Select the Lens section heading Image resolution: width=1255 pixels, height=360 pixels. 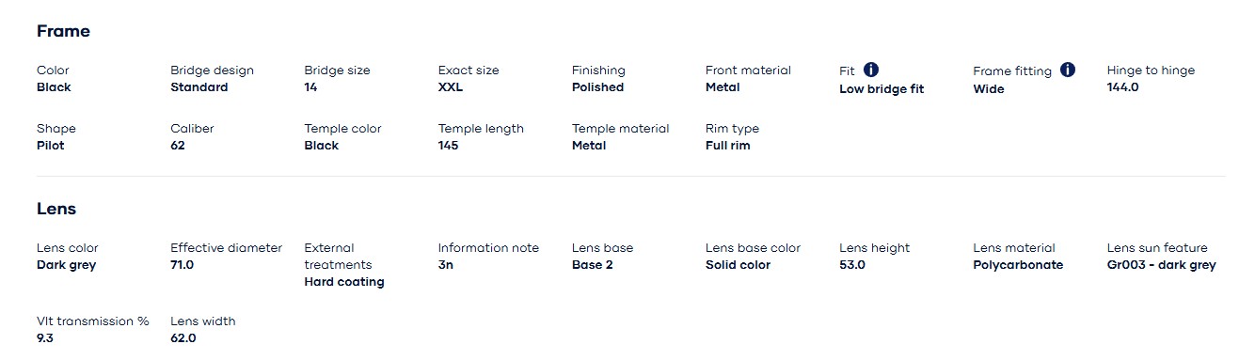56,209
